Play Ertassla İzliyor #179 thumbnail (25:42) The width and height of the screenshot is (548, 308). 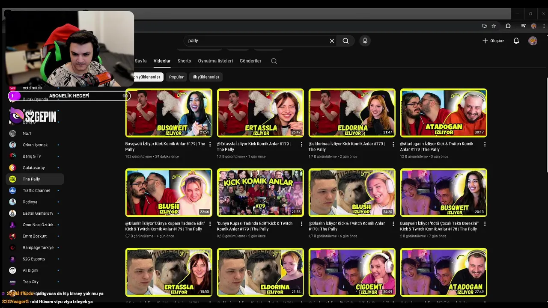pos(260,113)
